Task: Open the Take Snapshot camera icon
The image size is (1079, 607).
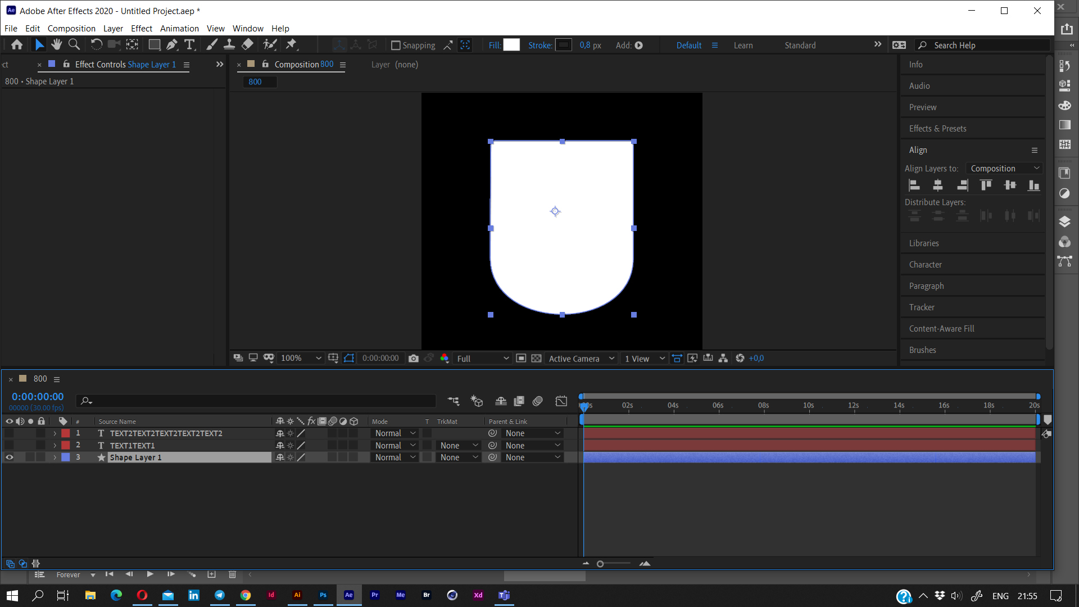Action: (414, 358)
